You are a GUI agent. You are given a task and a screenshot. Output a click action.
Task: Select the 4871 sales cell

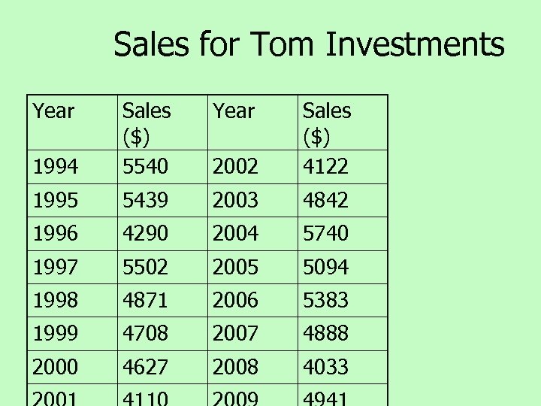(147, 300)
